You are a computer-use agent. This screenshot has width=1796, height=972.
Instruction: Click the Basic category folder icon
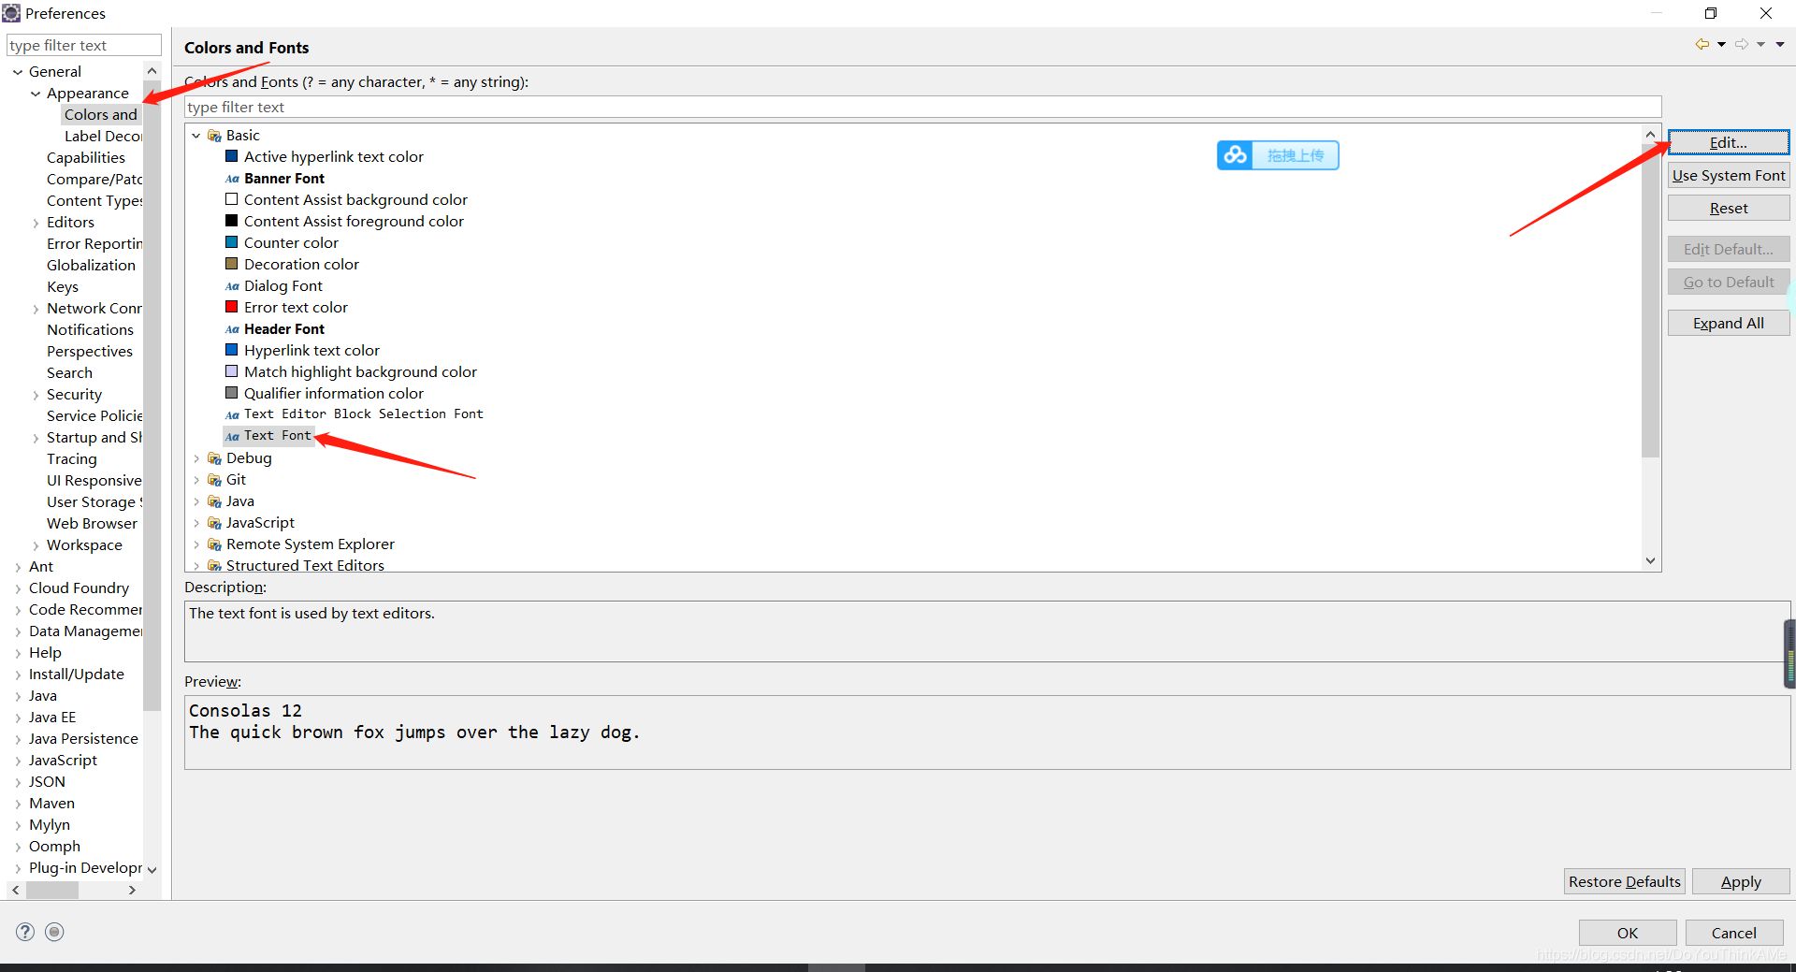click(x=214, y=136)
